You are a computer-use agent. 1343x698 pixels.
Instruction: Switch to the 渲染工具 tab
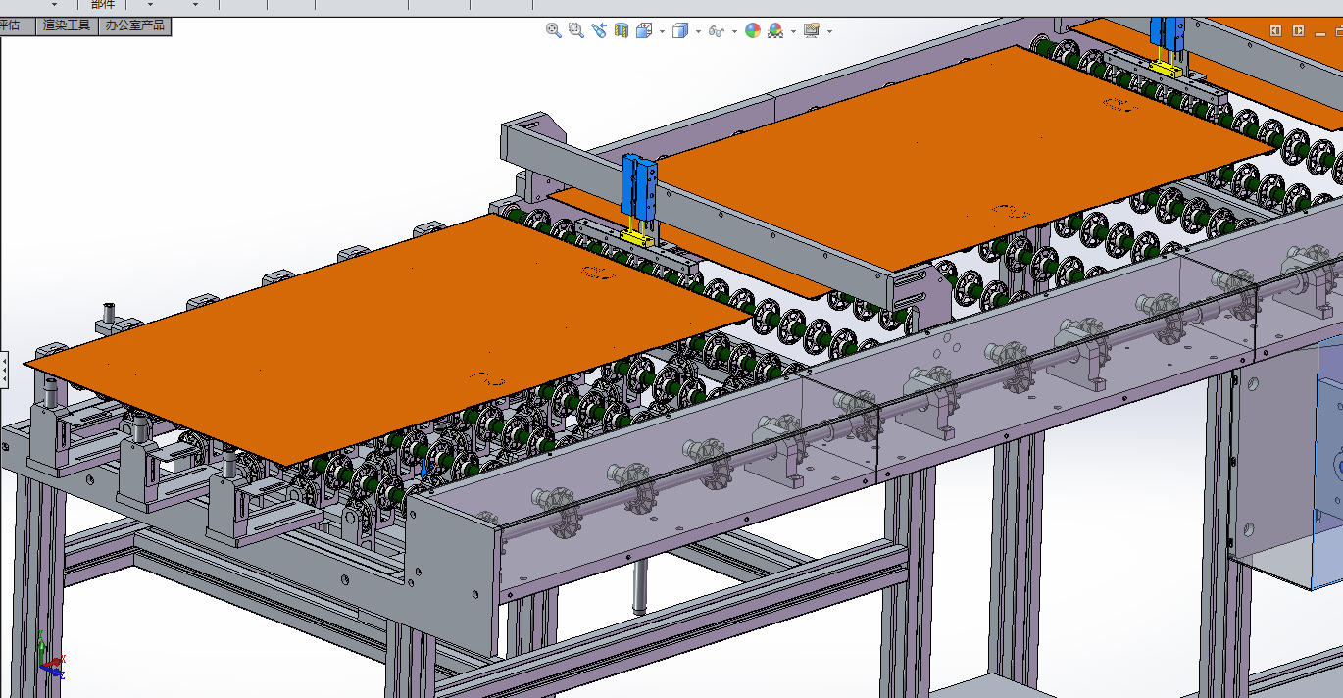click(67, 25)
